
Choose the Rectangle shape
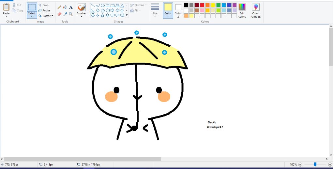[x=108, y=6]
